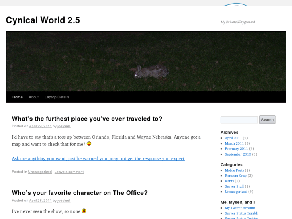This screenshot has width=292, height=219.
Task: Click the Search button
Action: tap(267, 120)
